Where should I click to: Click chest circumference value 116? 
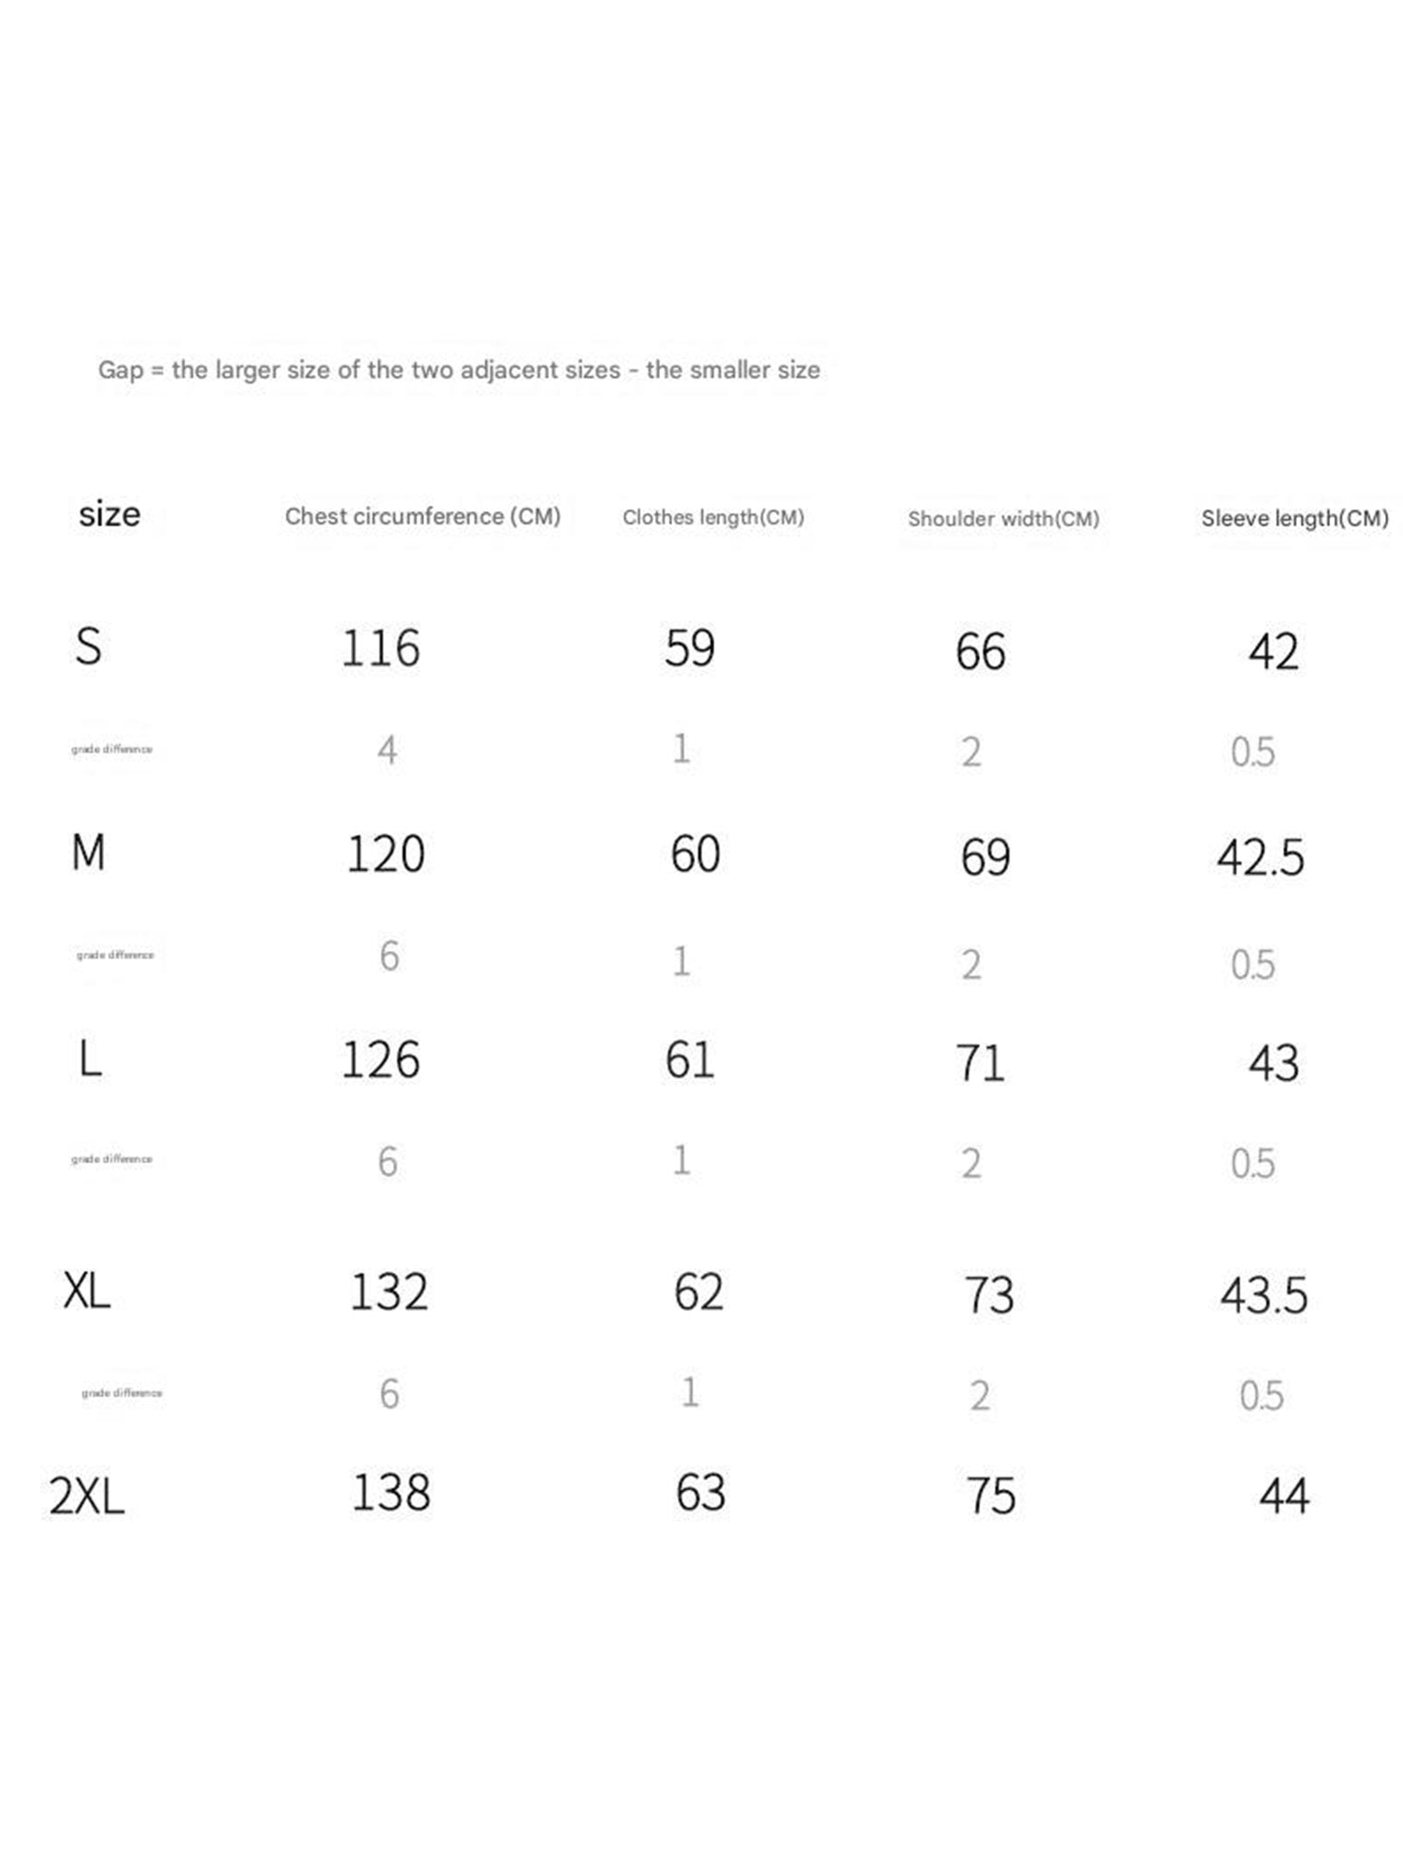381,648
